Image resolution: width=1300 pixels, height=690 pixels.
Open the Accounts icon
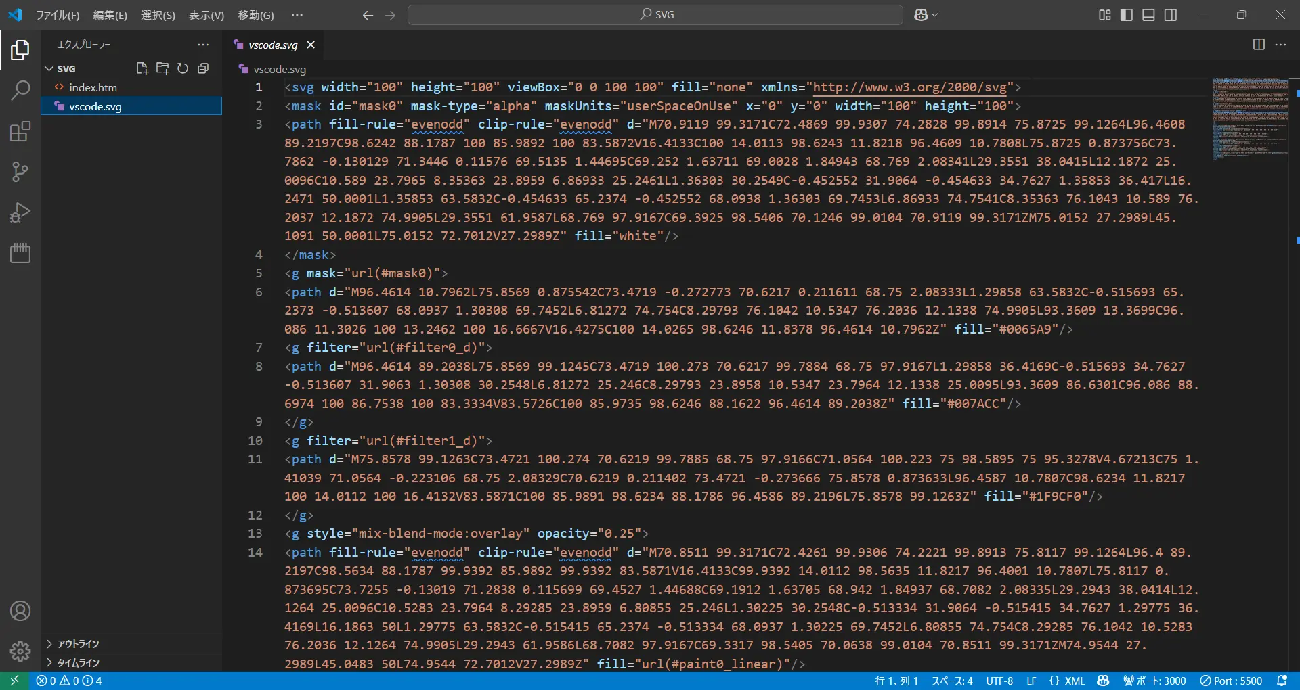(20, 611)
